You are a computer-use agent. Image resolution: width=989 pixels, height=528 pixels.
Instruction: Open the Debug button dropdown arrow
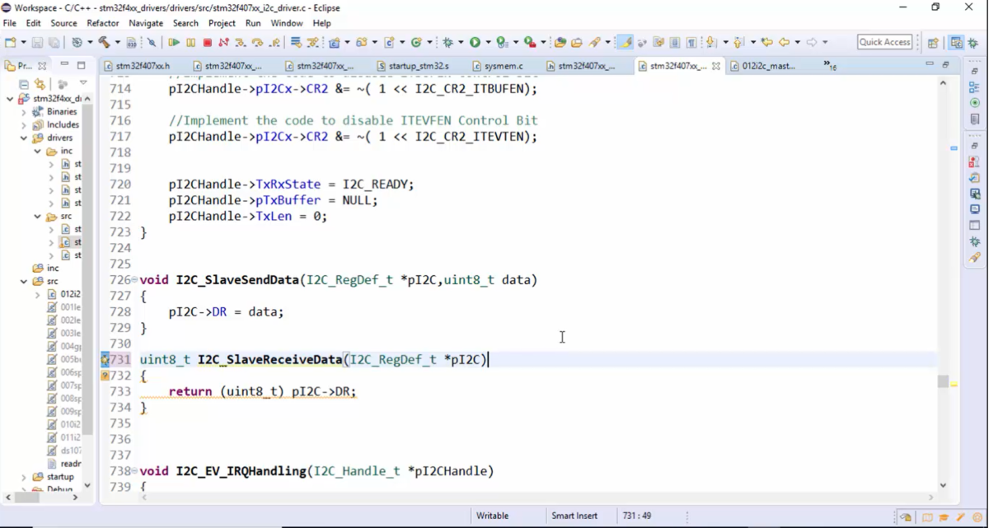[x=461, y=42]
